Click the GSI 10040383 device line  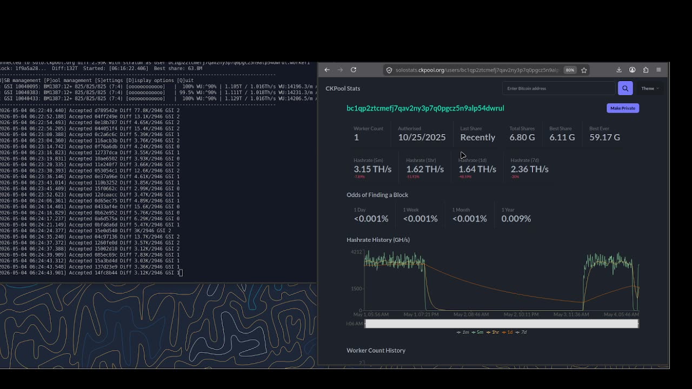[x=158, y=92]
